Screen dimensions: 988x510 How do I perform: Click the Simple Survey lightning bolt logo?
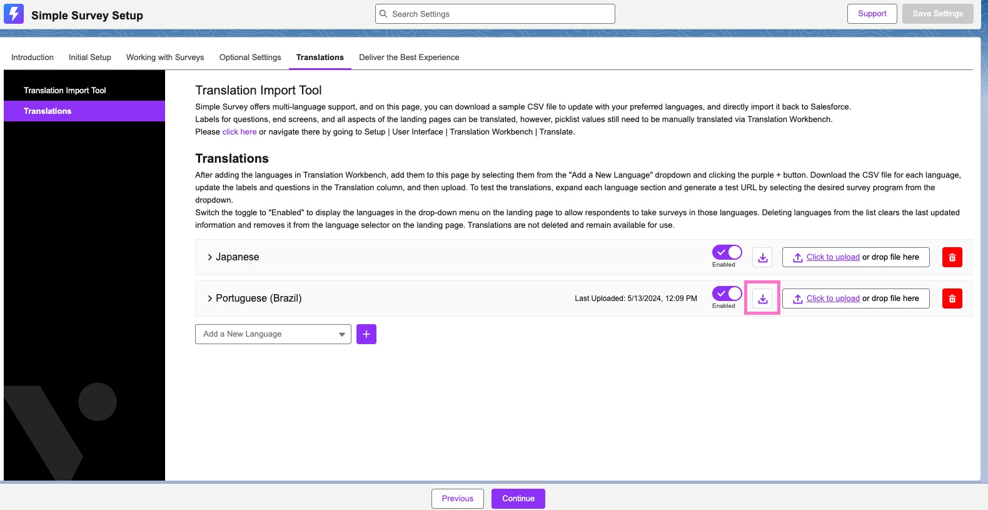click(14, 14)
